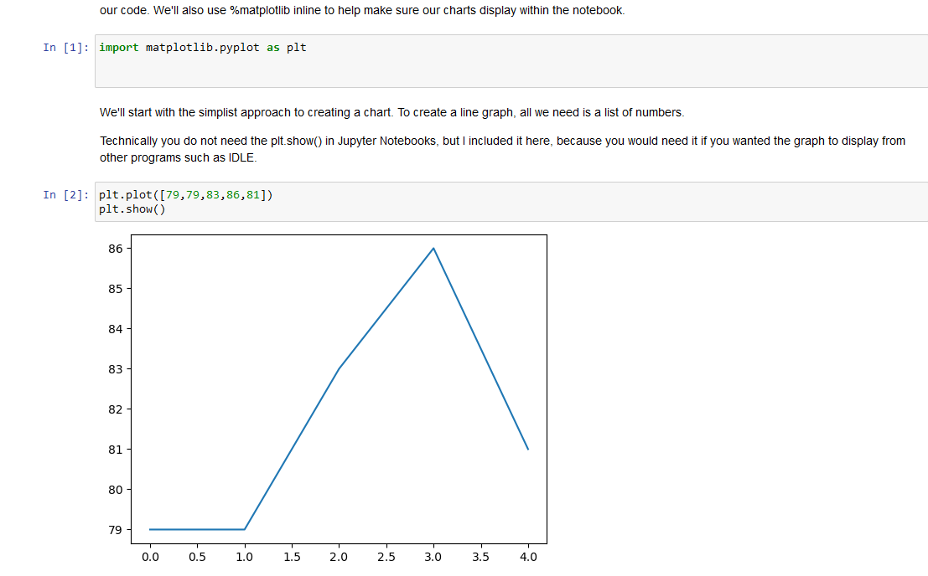928x576 pixels.
Task: Click the text mentioning %matplotlib inline
Action: [x=361, y=11]
